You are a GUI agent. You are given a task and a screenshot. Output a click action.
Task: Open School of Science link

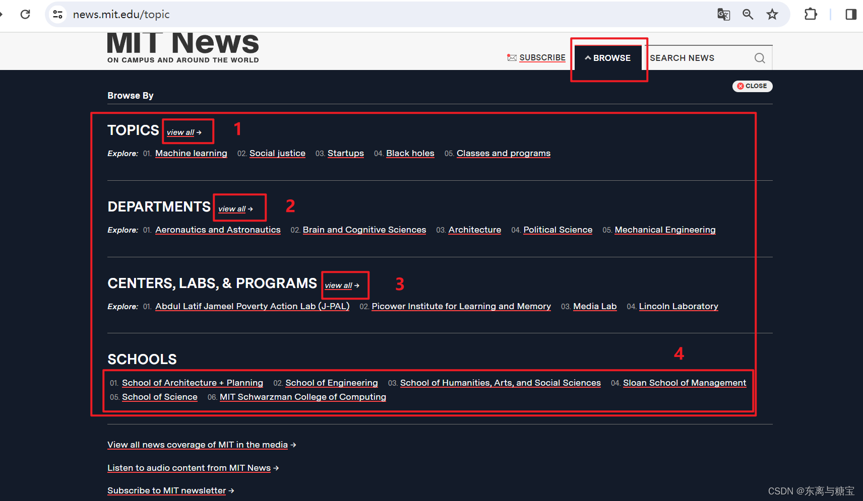(x=160, y=397)
